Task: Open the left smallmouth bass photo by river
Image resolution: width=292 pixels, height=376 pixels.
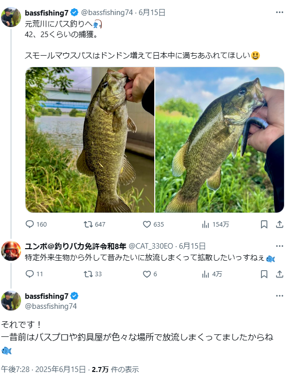Action: [90, 140]
